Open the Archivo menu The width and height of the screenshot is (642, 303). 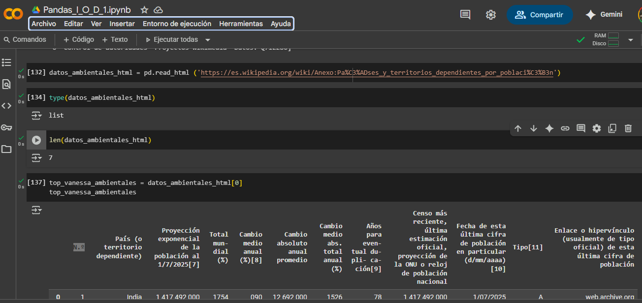pos(44,24)
